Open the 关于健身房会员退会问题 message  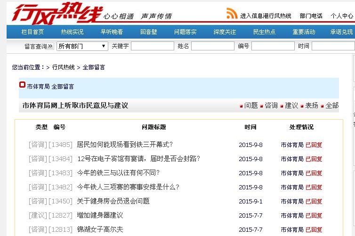click(x=113, y=201)
